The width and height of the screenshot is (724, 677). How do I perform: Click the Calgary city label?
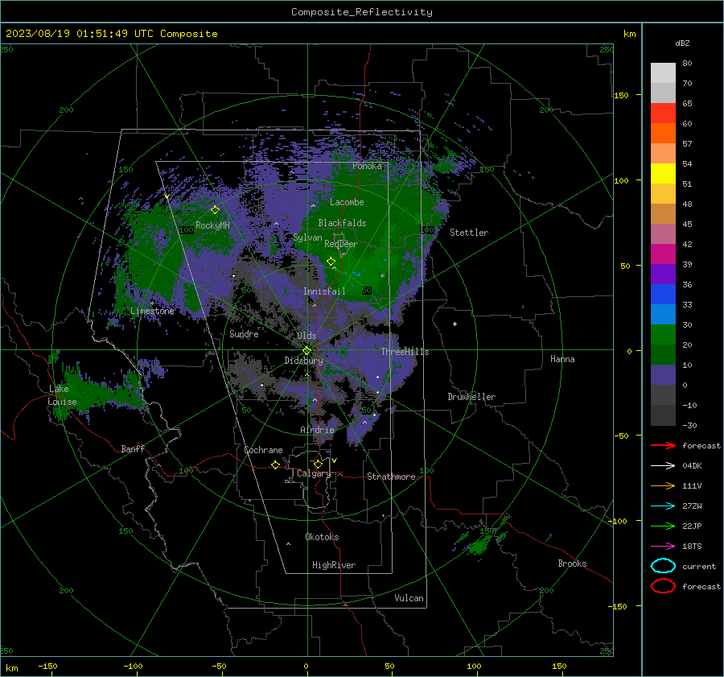click(314, 473)
